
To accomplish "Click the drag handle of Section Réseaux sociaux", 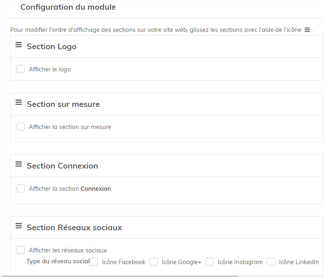I will (x=19, y=226).
